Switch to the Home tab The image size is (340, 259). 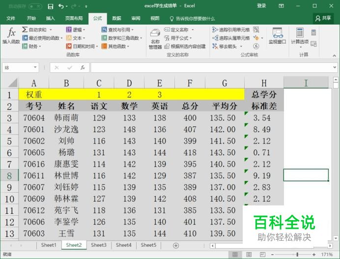[x=31, y=19]
